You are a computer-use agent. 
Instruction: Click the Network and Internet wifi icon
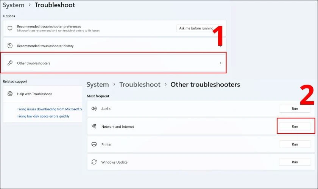point(94,126)
